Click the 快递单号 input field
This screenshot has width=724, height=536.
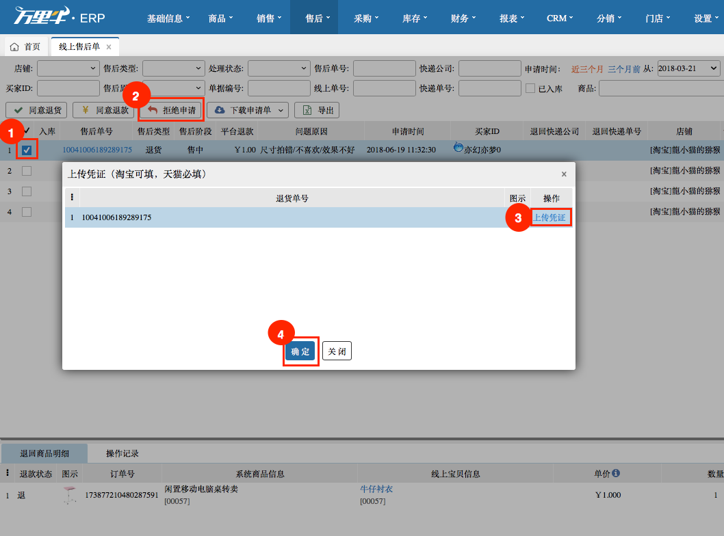coord(490,88)
